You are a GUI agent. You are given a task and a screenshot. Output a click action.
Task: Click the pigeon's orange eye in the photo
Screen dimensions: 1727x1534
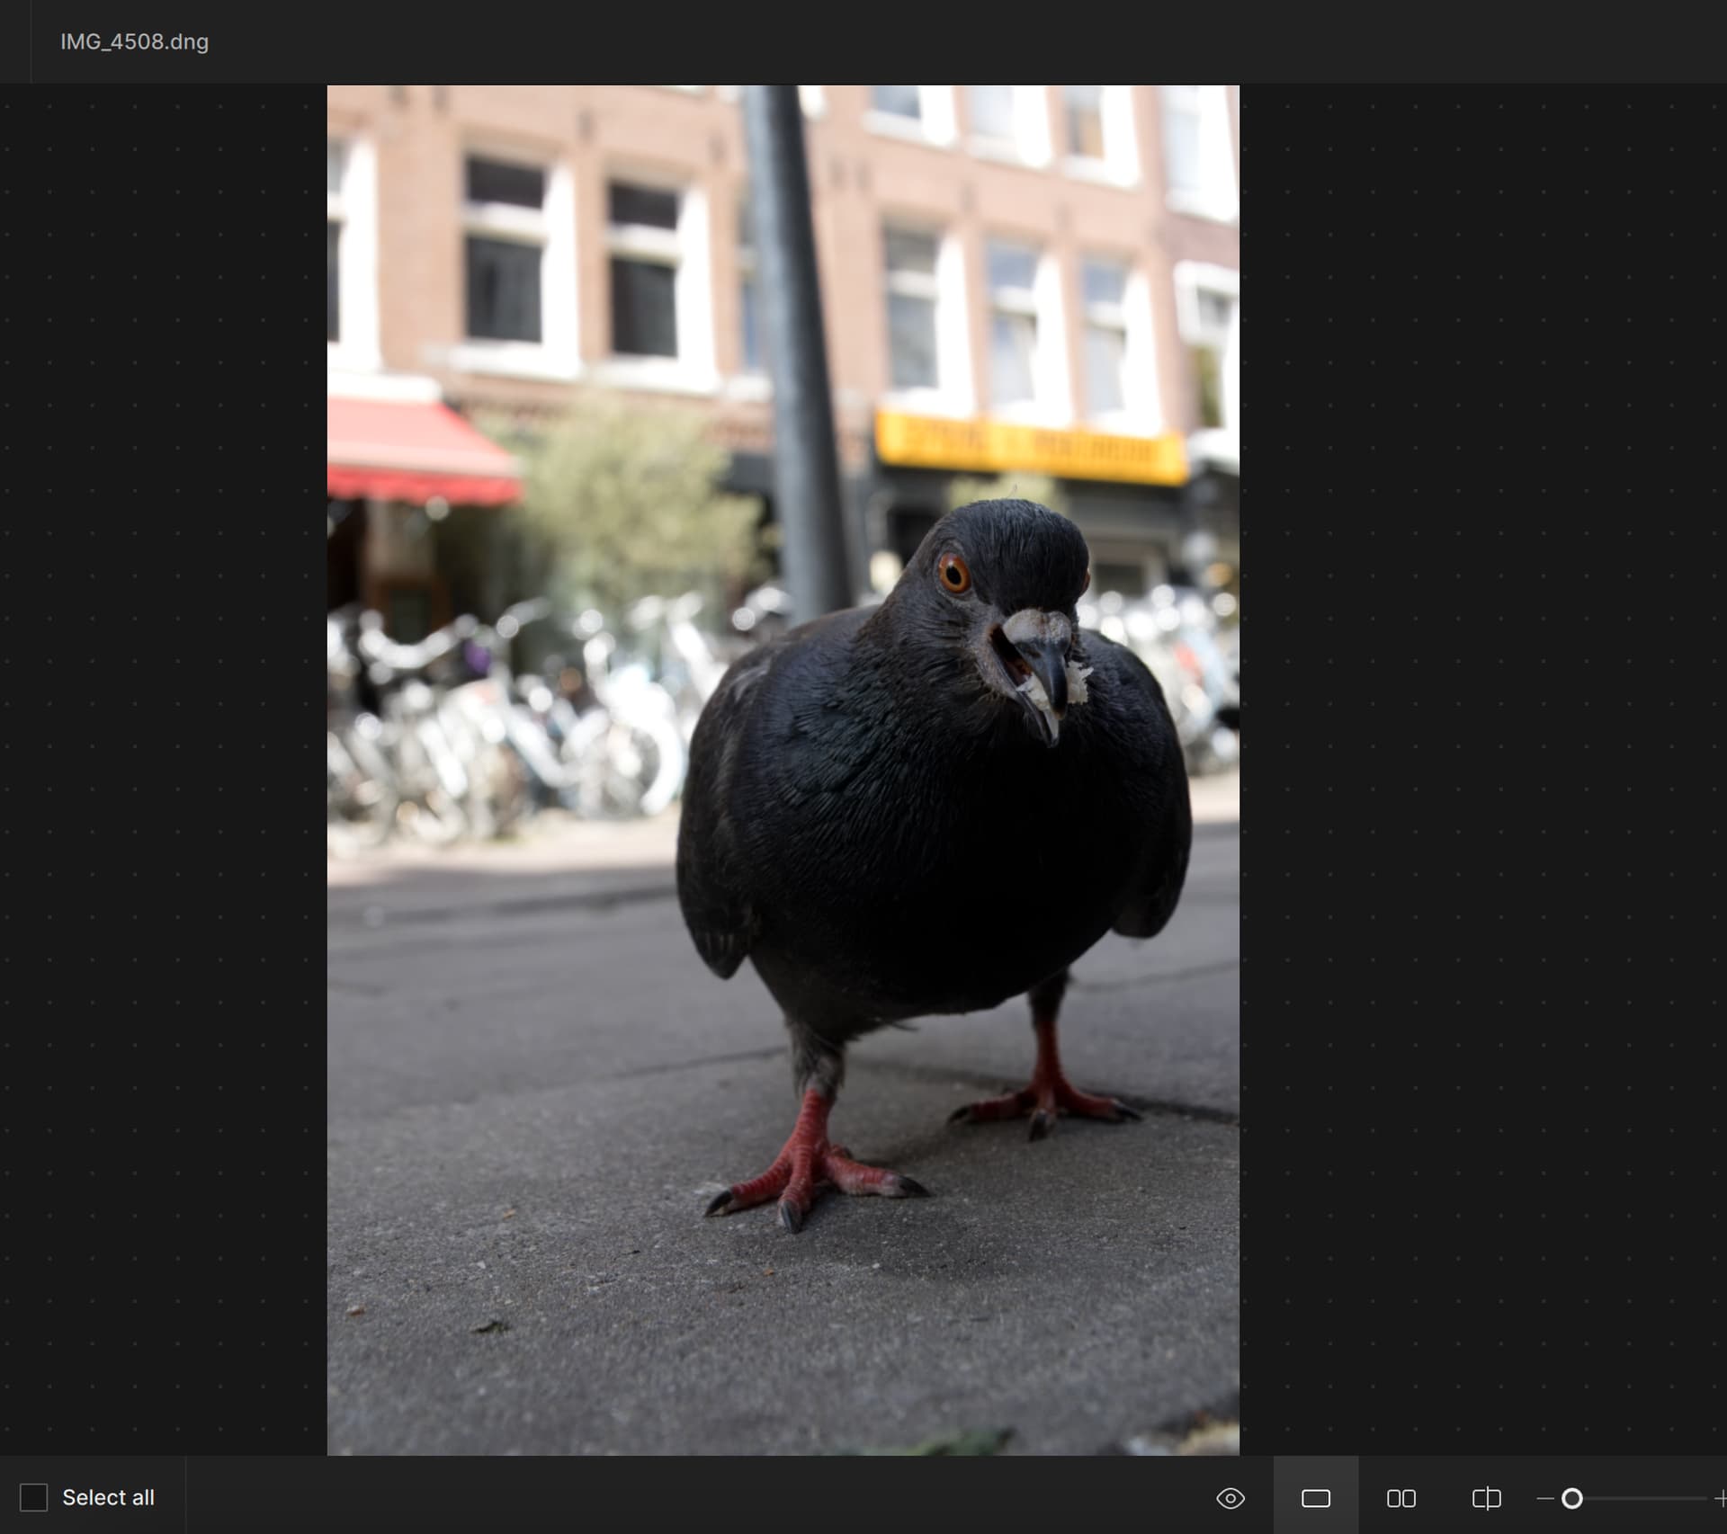point(953,573)
